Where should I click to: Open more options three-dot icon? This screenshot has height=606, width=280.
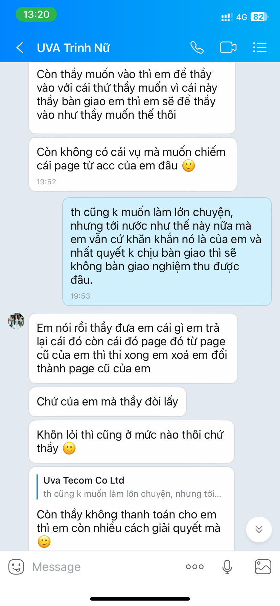(x=195, y=567)
